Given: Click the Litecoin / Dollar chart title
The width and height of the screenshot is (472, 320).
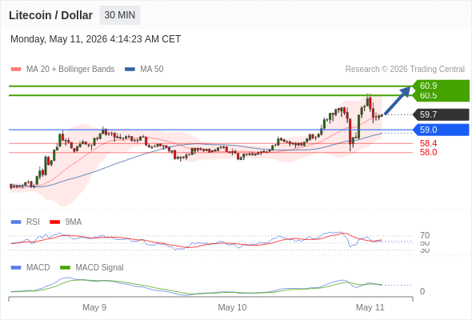Looking at the screenshot, I should (50, 15).
